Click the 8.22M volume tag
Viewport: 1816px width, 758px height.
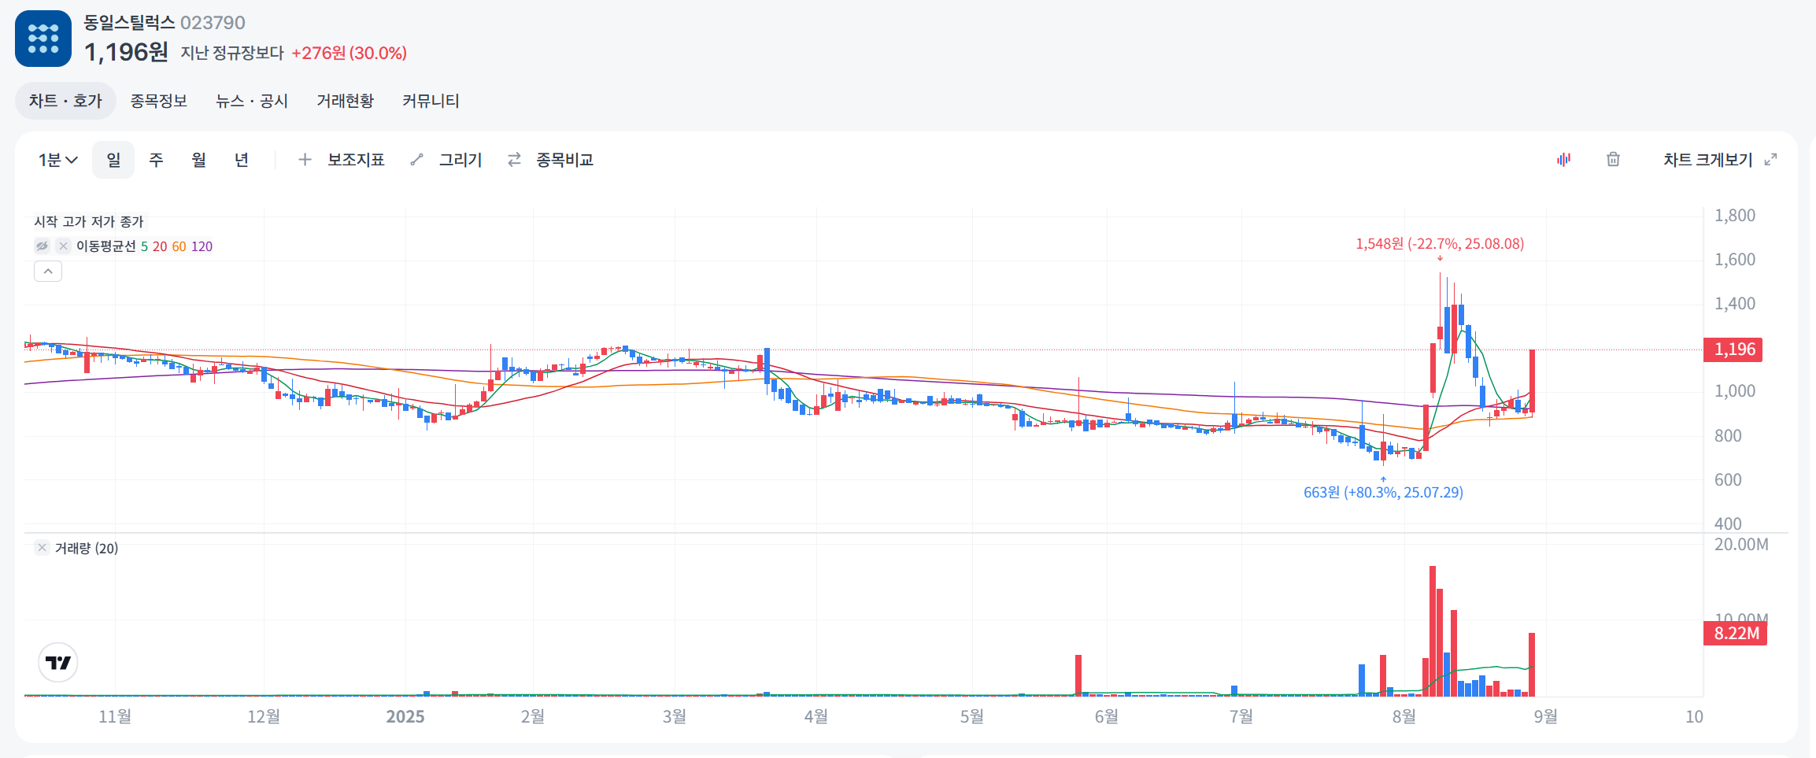tap(1736, 634)
